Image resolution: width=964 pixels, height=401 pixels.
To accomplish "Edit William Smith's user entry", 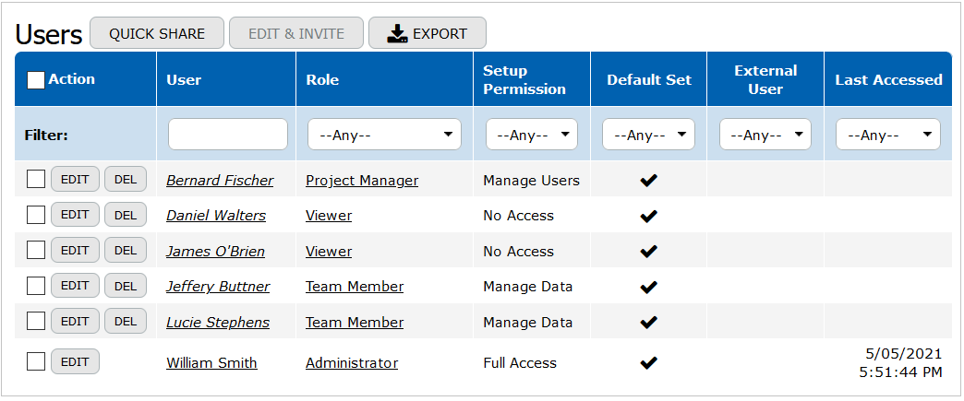I will pyautogui.click(x=75, y=361).
